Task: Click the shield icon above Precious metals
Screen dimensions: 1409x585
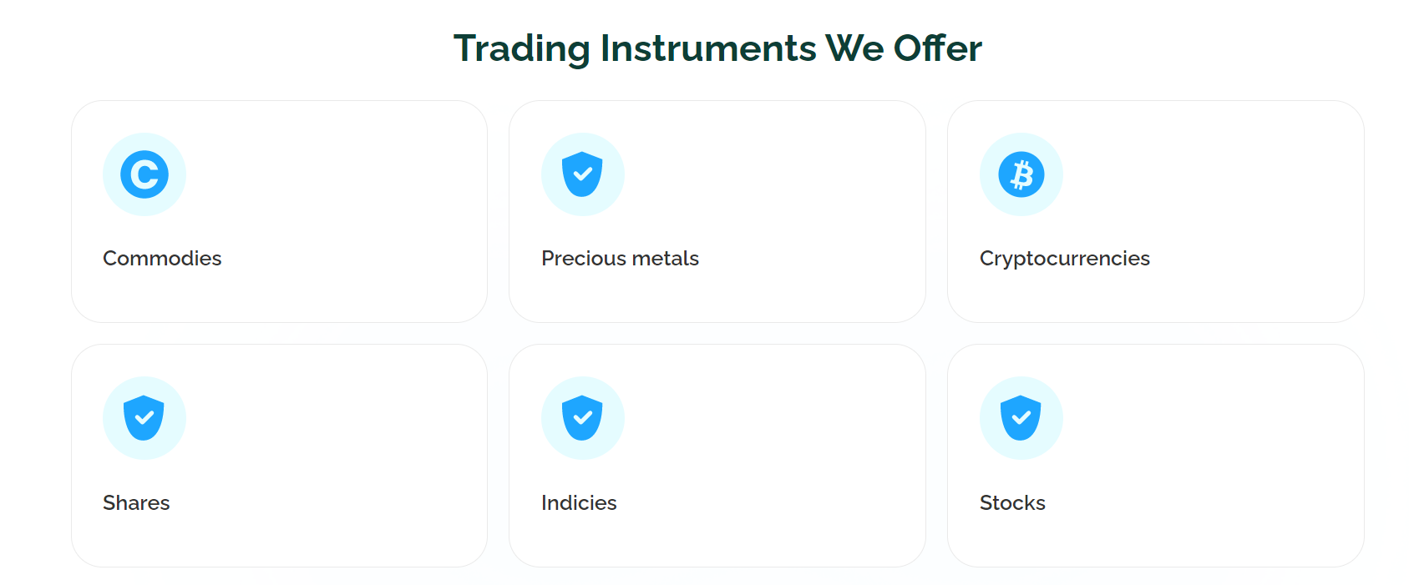Action: [583, 174]
